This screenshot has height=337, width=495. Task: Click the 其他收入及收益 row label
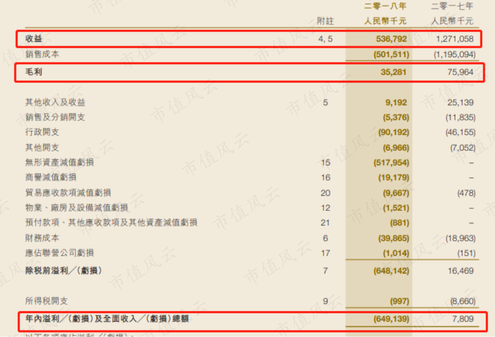(55, 102)
